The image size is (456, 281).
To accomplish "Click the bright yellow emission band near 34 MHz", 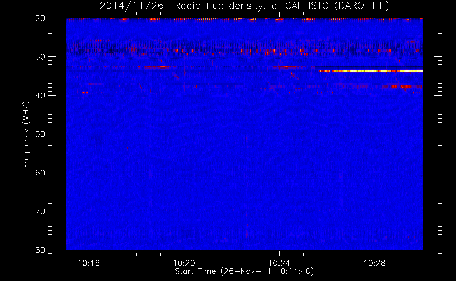I will coord(371,71).
